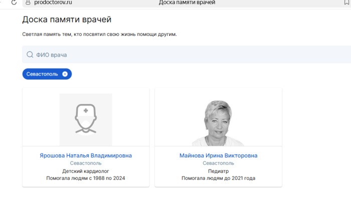Click 'Помогала людям с 1988 по 2024'
Screen dimensions: 351x200
(86, 178)
